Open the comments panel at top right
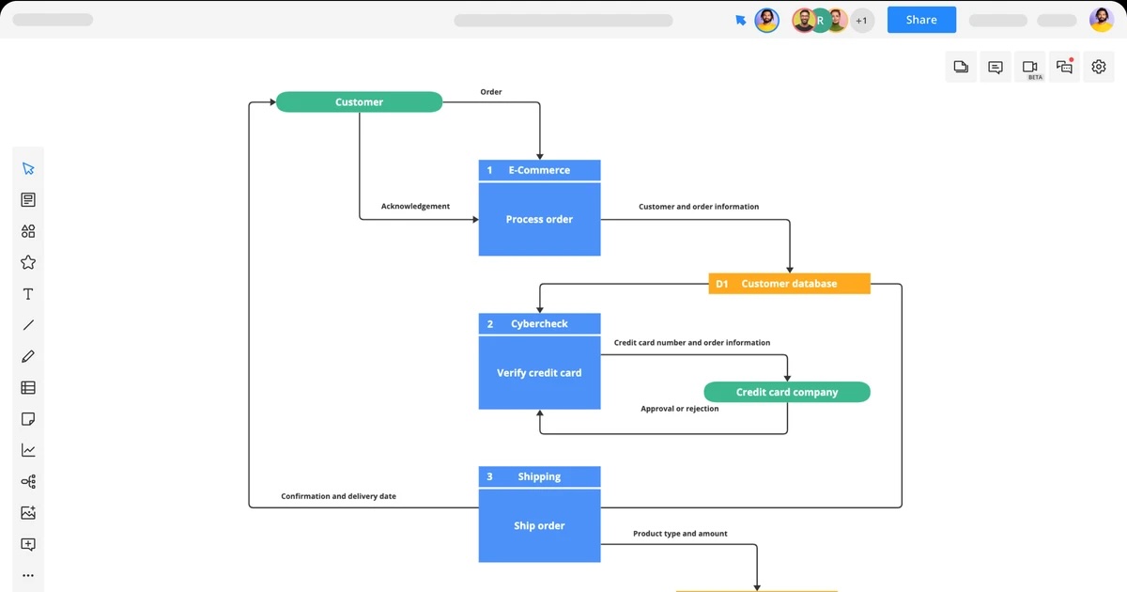The image size is (1127, 592). (995, 66)
